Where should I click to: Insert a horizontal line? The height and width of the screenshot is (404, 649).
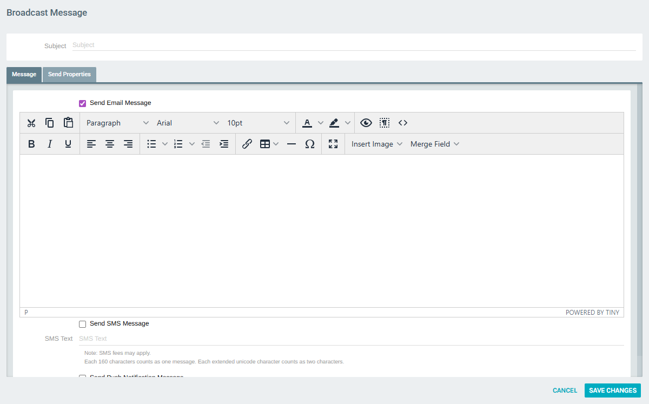292,144
